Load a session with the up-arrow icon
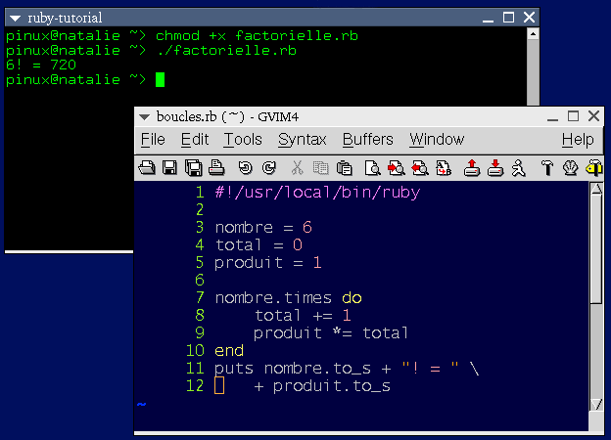This screenshot has width=611, height=440. tap(471, 167)
